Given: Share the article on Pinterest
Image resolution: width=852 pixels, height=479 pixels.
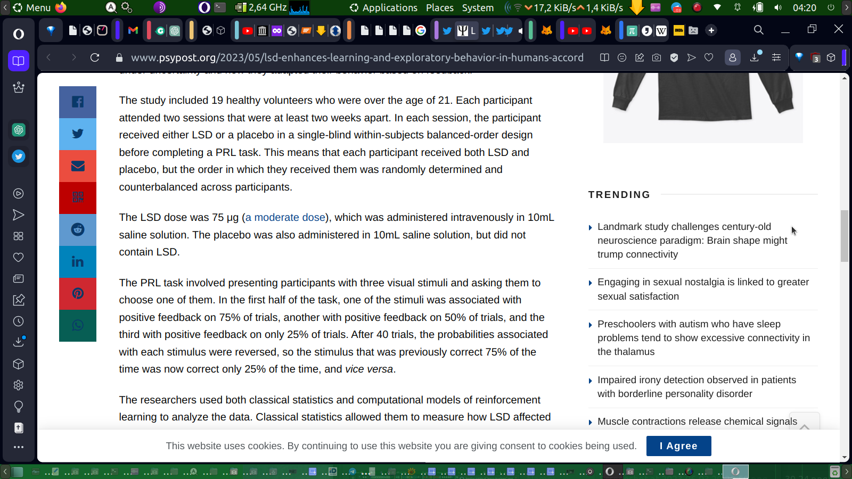Looking at the screenshot, I should click(78, 294).
